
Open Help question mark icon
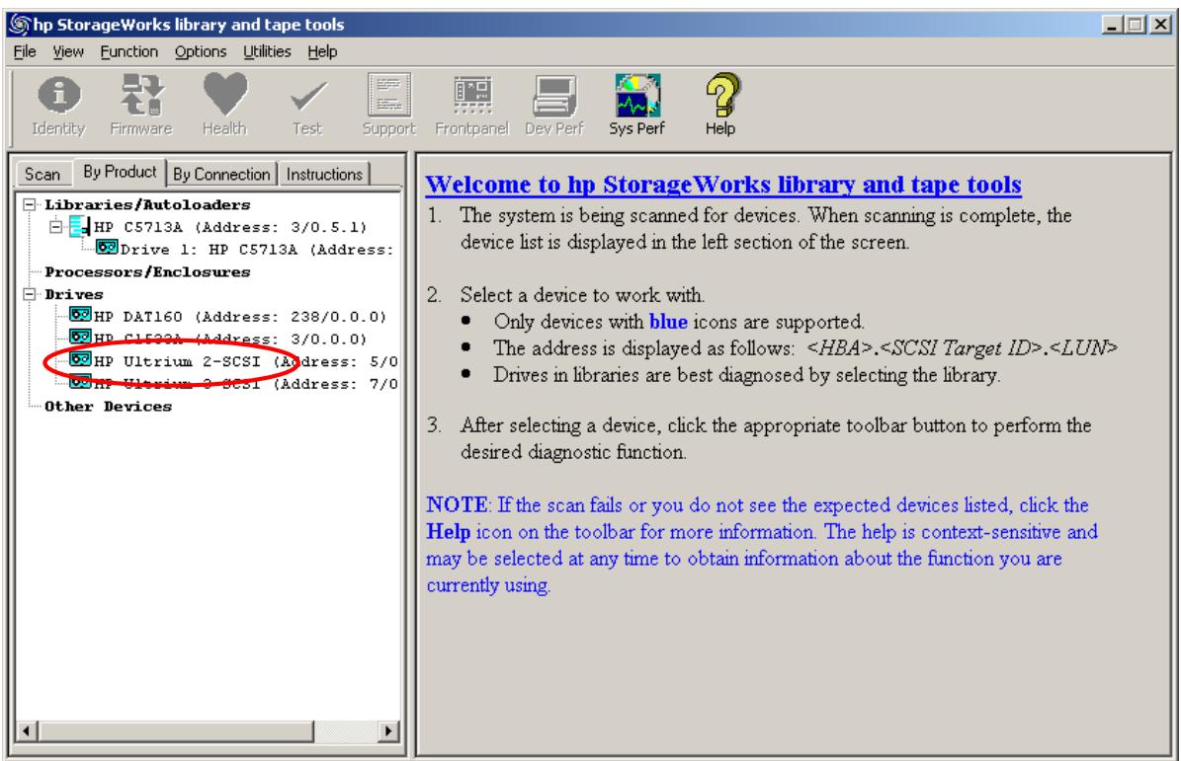click(720, 106)
